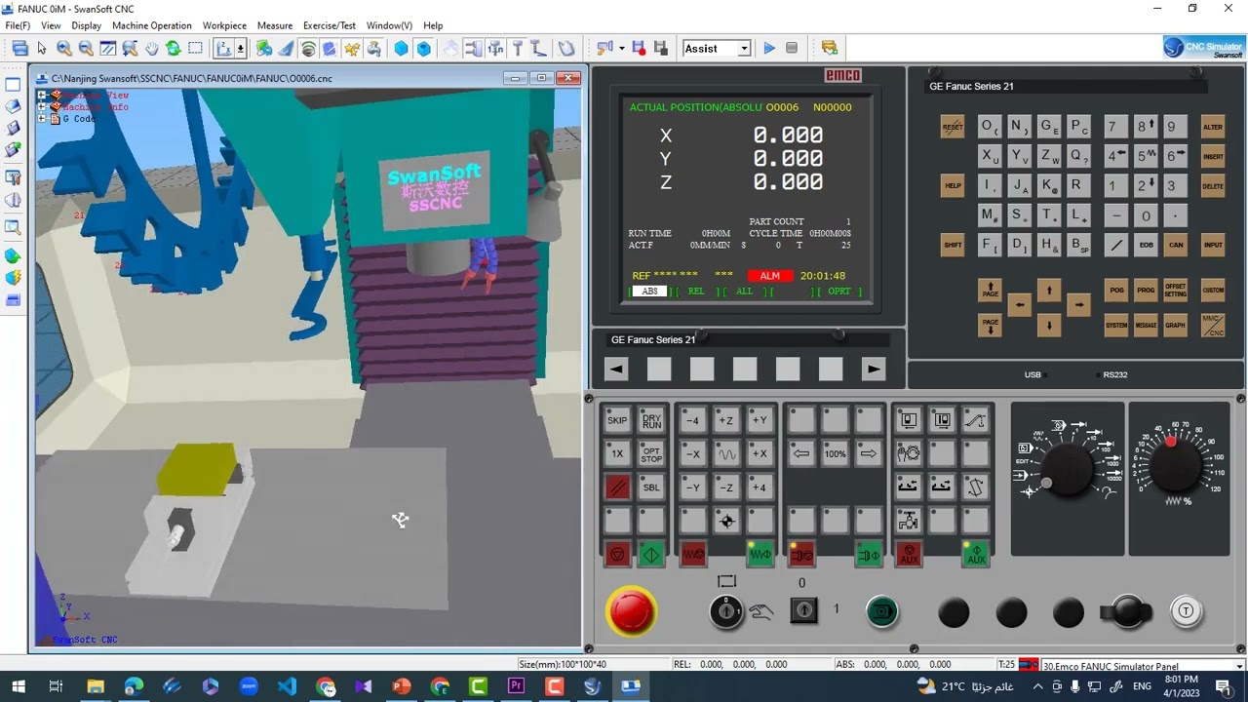Click the right arrow softkey under display

tap(873, 369)
